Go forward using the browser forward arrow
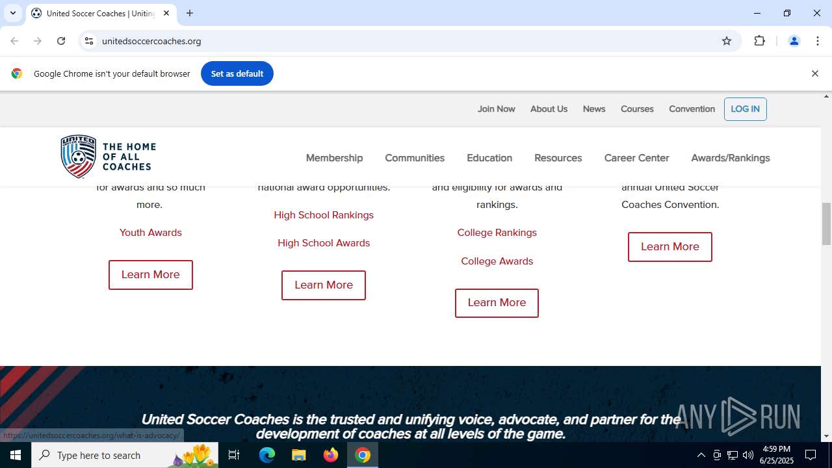Screen dimensions: 832x468 (38, 41)
